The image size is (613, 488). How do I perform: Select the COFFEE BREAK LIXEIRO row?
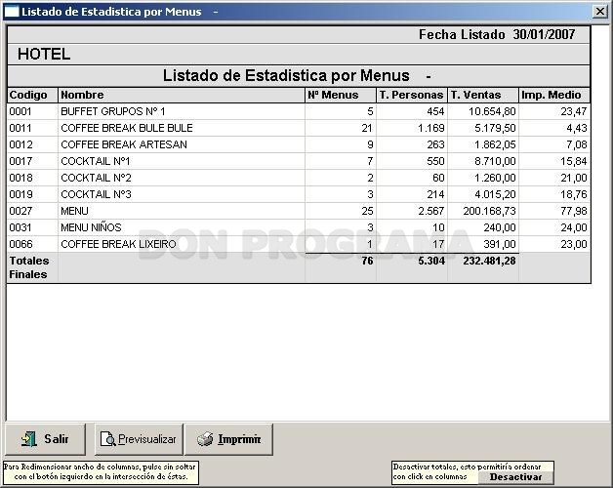299,244
